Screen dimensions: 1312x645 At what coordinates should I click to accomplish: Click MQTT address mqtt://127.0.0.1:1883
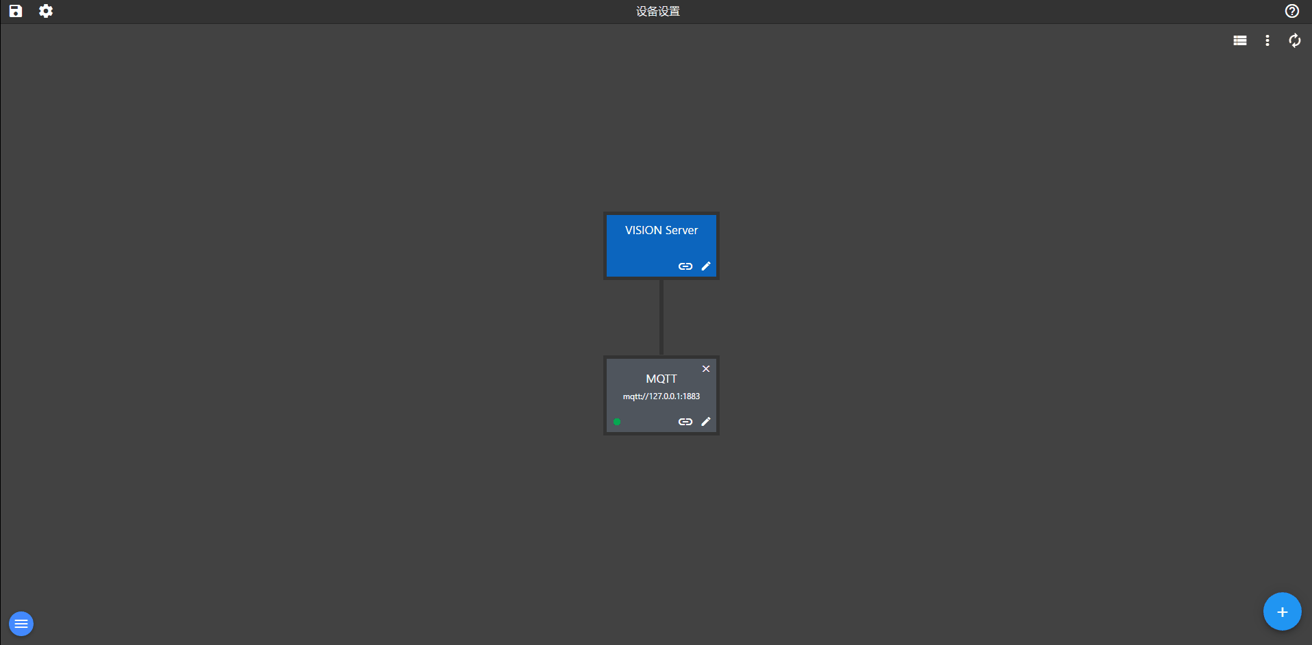tap(661, 396)
